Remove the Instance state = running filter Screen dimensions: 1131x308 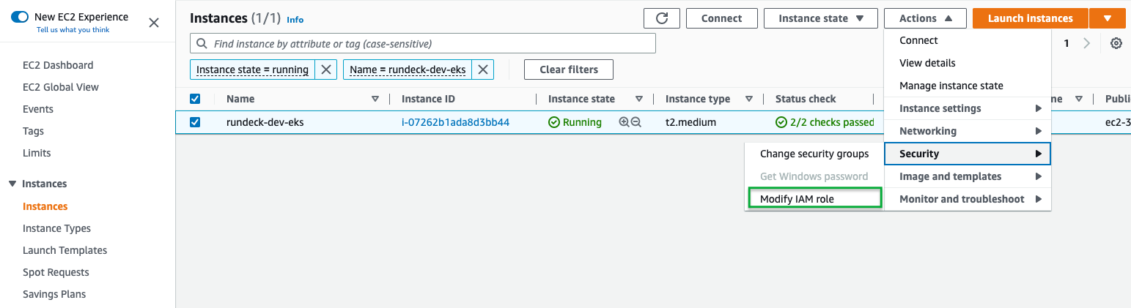(326, 70)
